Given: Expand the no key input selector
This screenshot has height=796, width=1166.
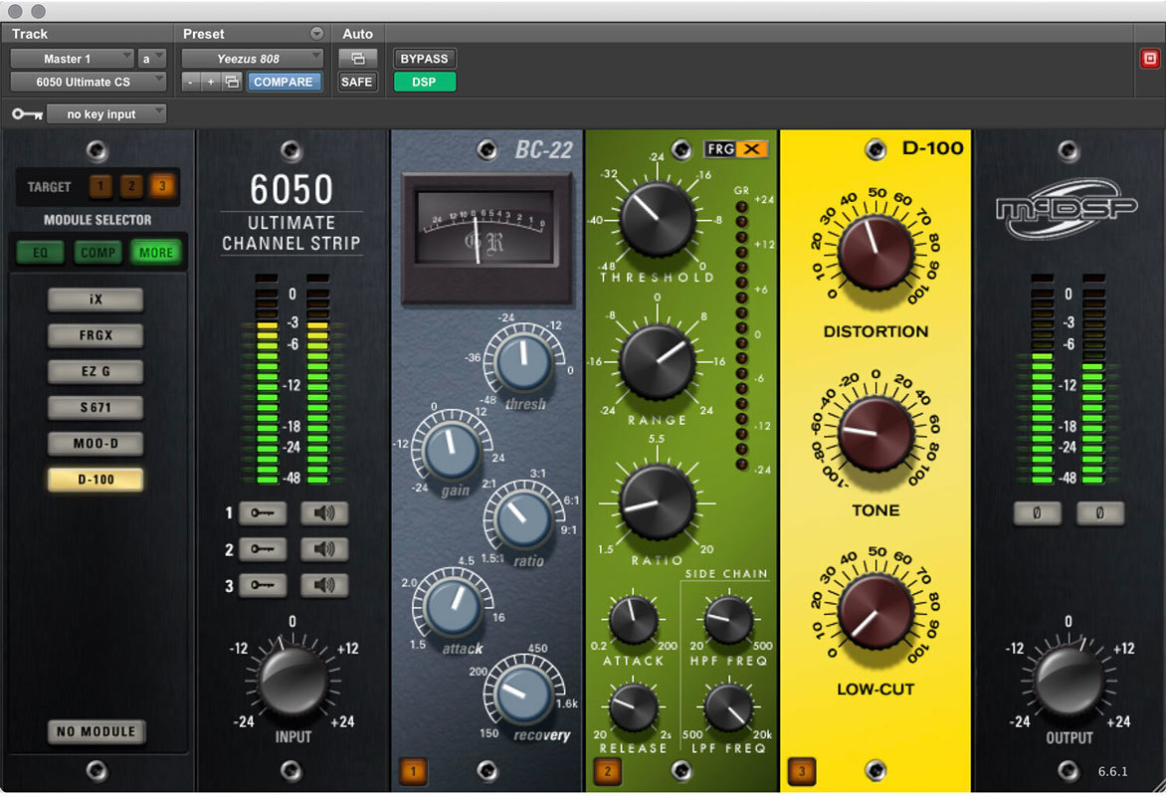Looking at the screenshot, I should pyautogui.click(x=105, y=114).
